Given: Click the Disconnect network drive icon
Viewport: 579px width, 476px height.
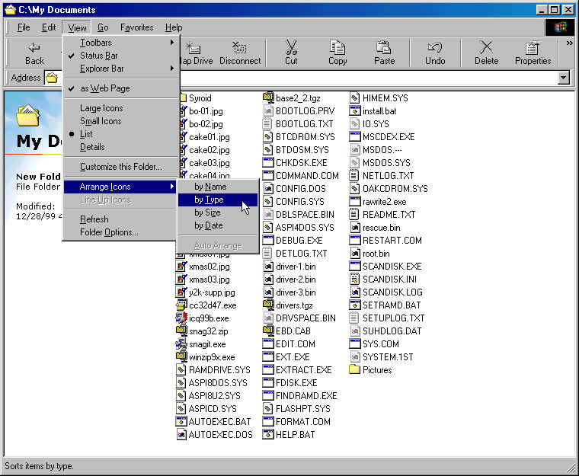Looking at the screenshot, I should (240, 48).
